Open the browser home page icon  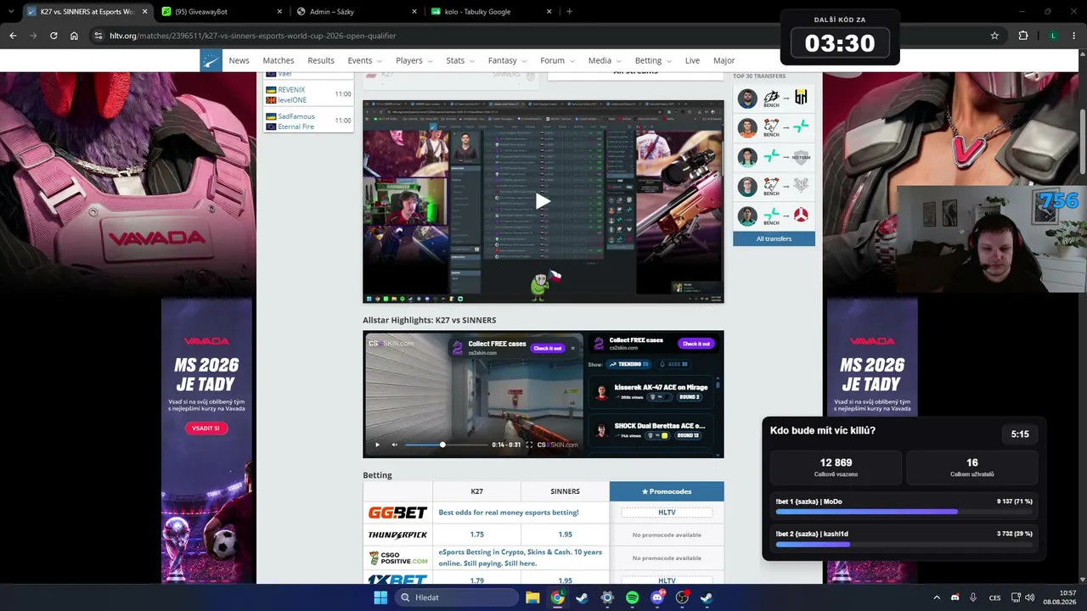[74, 36]
